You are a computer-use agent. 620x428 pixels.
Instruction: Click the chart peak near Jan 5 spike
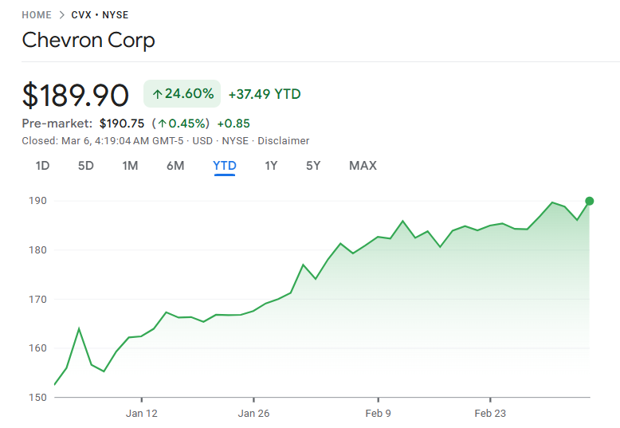click(x=79, y=328)
